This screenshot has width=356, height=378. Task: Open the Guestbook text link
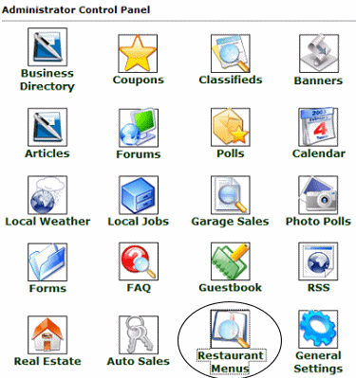click(x=231, y=288)
